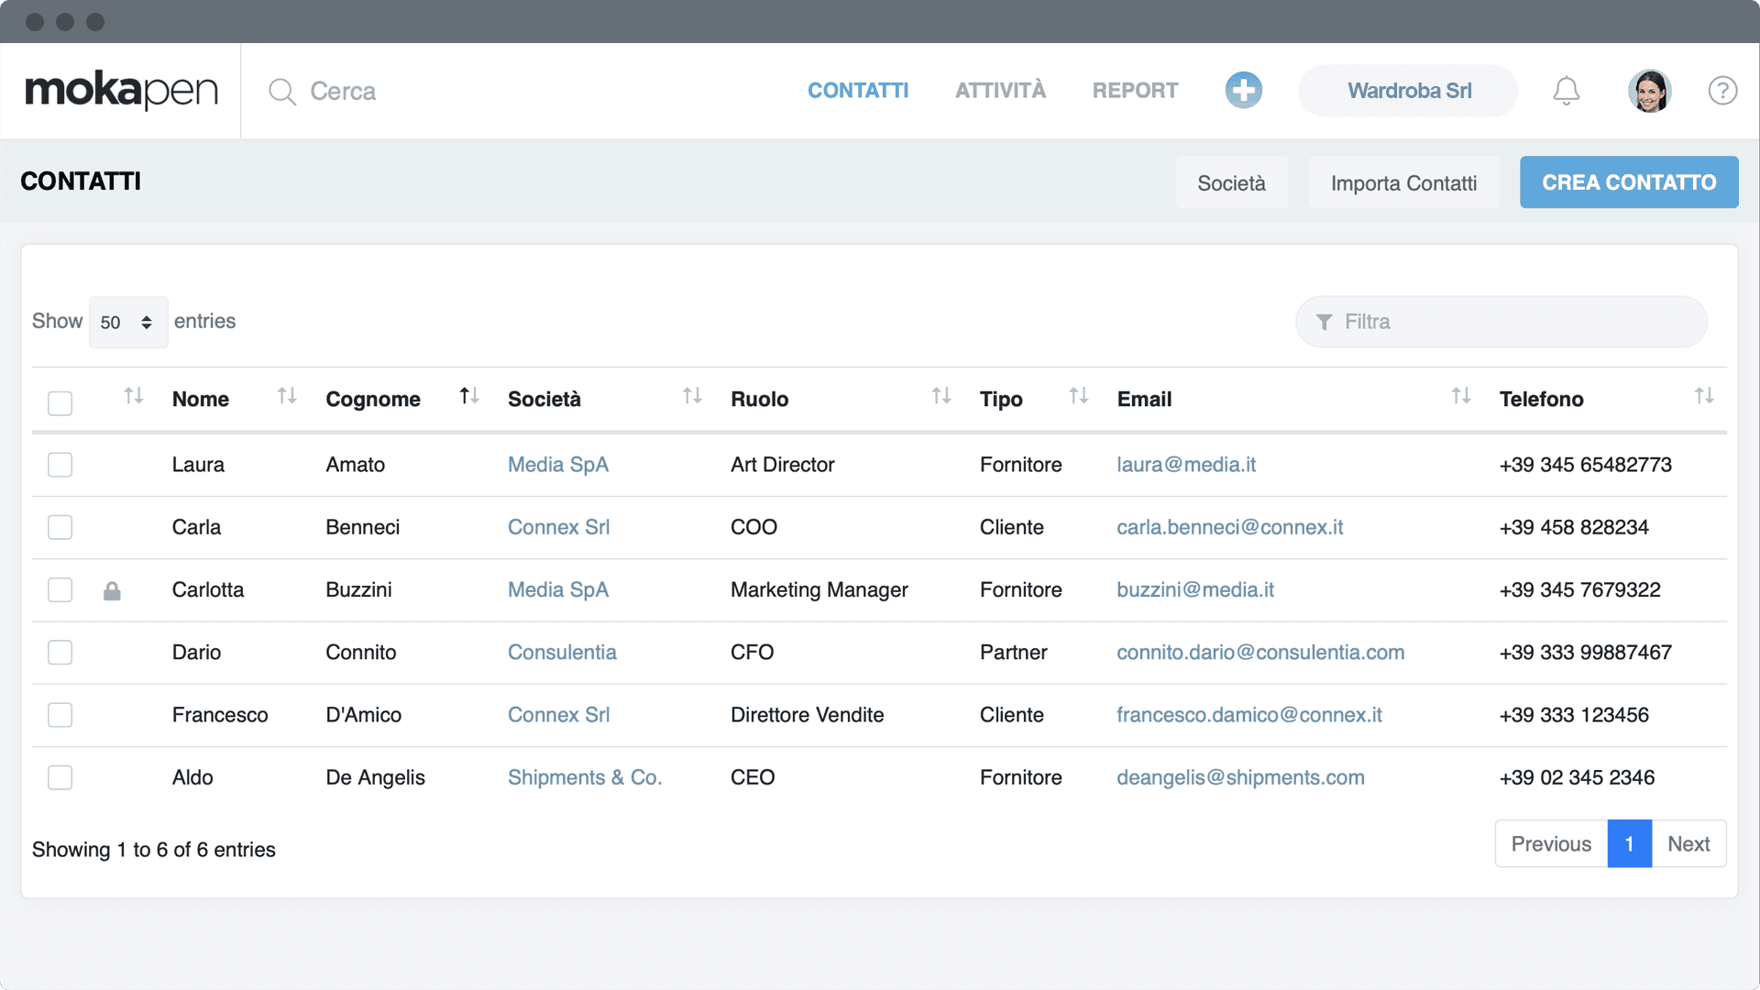Select the checkbox for Aldo De Angelis

point(60,777)
